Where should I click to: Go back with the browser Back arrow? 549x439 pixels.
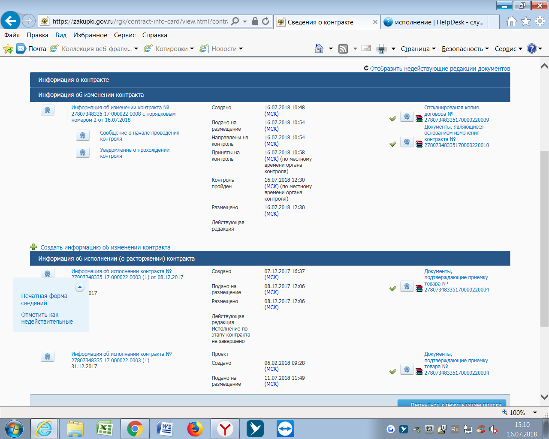[11, 20]
